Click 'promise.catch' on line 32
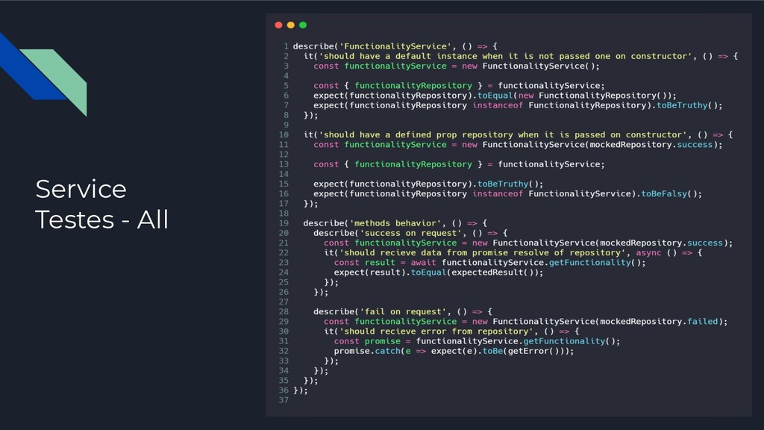764x430 pixels. pos(367,351)
